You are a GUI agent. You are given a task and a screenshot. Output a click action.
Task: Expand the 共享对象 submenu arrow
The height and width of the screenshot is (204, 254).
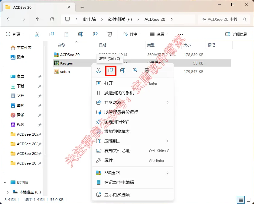point(168,102)
